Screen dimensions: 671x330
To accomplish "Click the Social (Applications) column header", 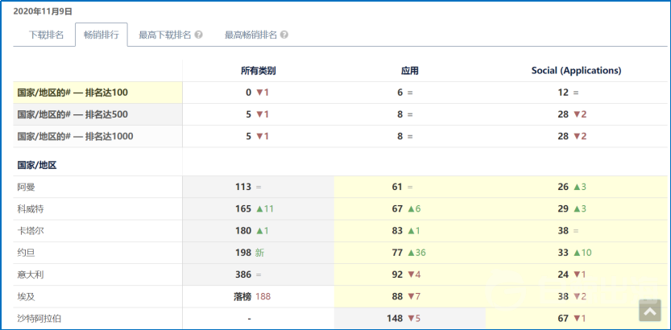I will pos(576,71).
